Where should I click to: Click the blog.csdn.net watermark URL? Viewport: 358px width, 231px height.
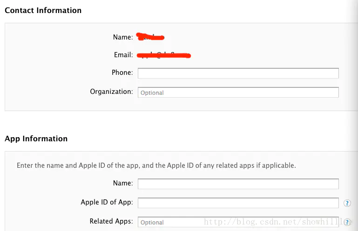point(278,222)
